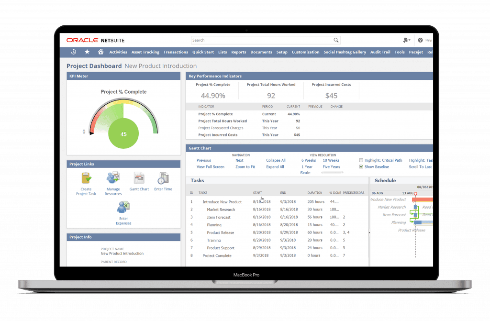Click the 44.90% Project % Complete tile

point(213,91)
